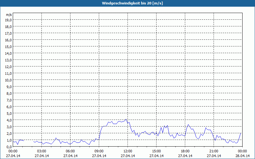Select the 7,0 y-axis value
255x159 pixels.
point(10,100)
